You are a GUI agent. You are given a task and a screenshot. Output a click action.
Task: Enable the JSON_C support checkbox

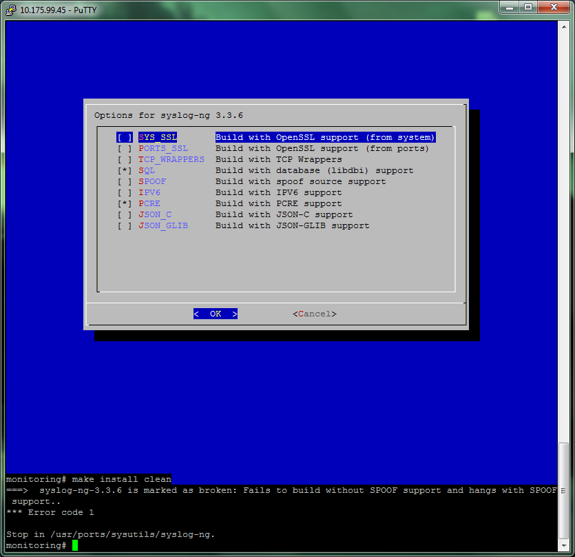(125, 214)
